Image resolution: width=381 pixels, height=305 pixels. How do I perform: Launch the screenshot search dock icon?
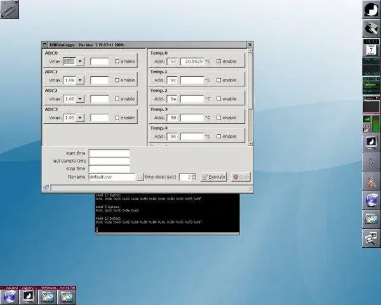pyautogui.click(x=371, y=238)
